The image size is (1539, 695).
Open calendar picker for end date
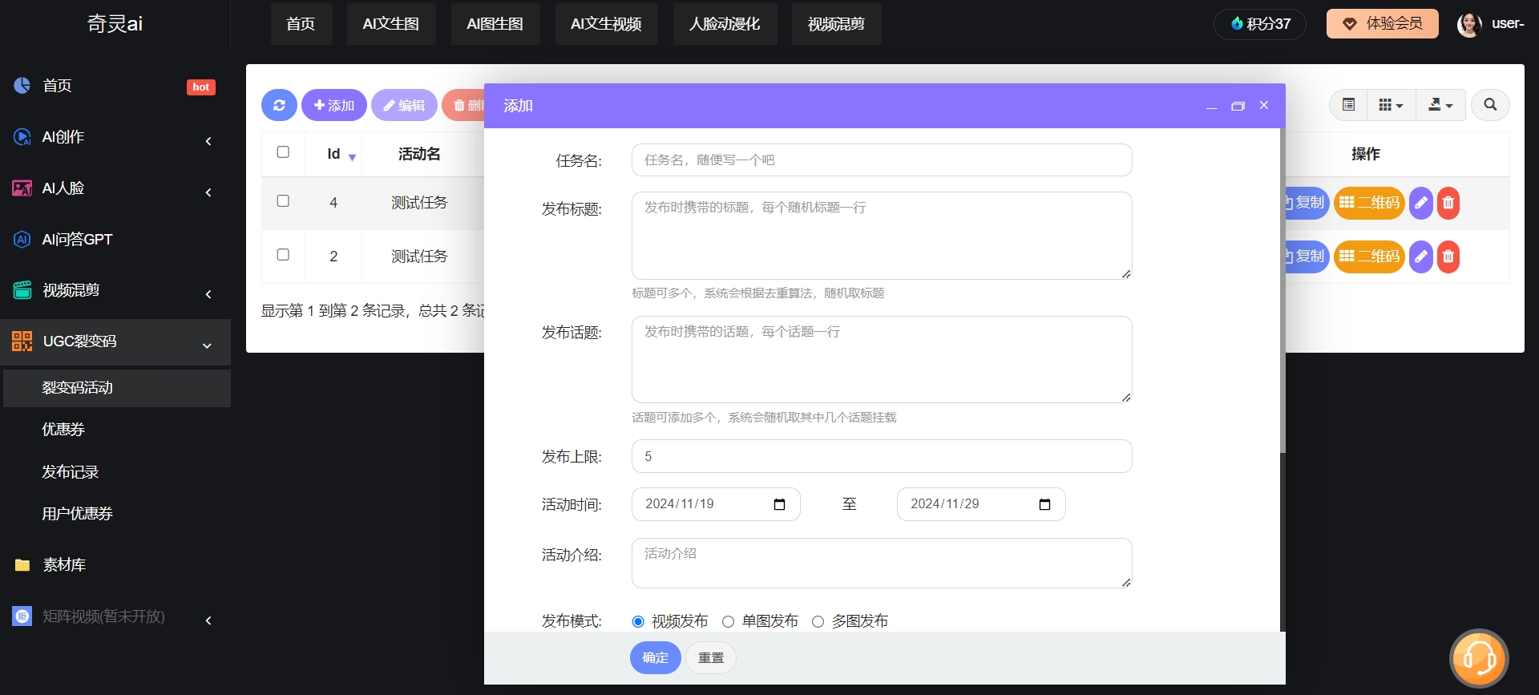1044,504
